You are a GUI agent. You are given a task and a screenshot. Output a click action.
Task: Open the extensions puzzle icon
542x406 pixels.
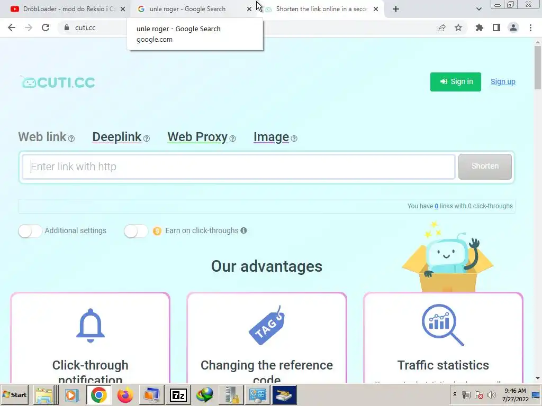click(x=480, y=27)
